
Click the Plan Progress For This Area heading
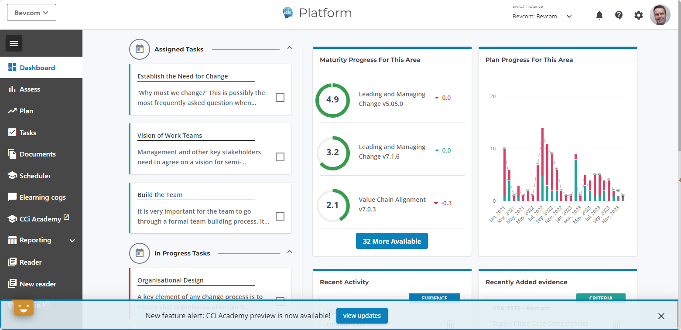pos(529,60)
